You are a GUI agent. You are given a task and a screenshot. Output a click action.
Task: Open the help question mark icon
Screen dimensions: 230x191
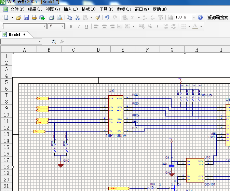(x=200, y=17)
